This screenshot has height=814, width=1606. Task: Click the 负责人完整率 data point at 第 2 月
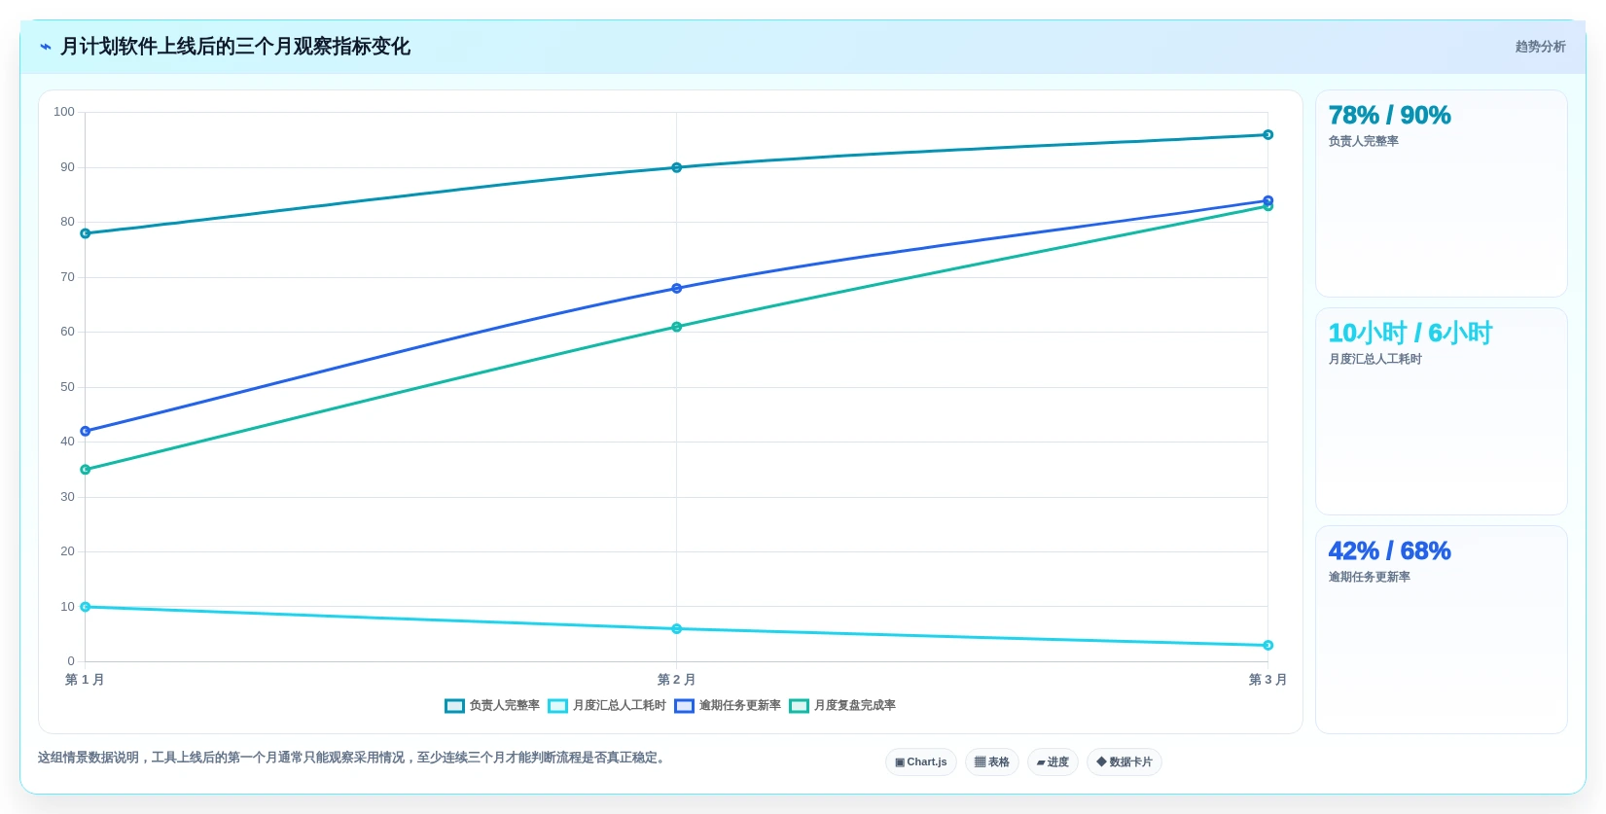click(677, 168)
